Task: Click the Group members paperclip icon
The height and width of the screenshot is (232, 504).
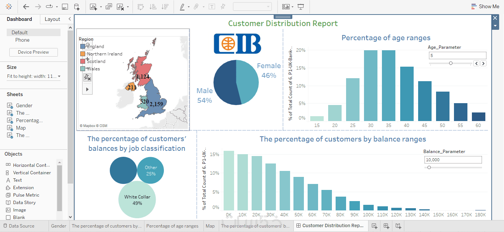Action: pyautogui.click(x=196, y=7)
